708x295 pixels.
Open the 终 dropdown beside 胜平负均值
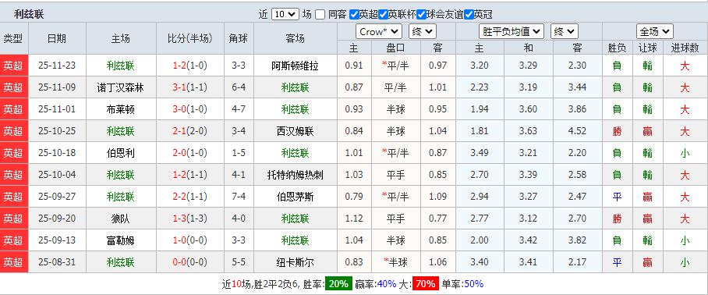pos(565,32)
